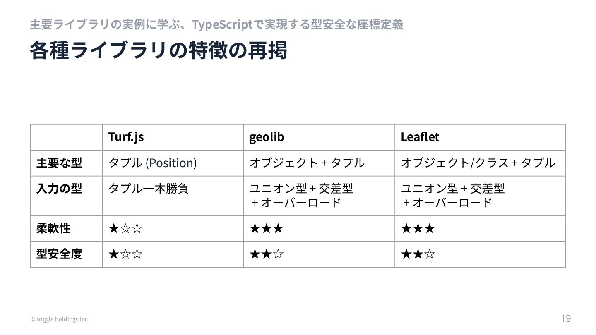Click the 主要な型 row label
The image size is (596, 335).
pyautogui.click(x=59, y=163)
